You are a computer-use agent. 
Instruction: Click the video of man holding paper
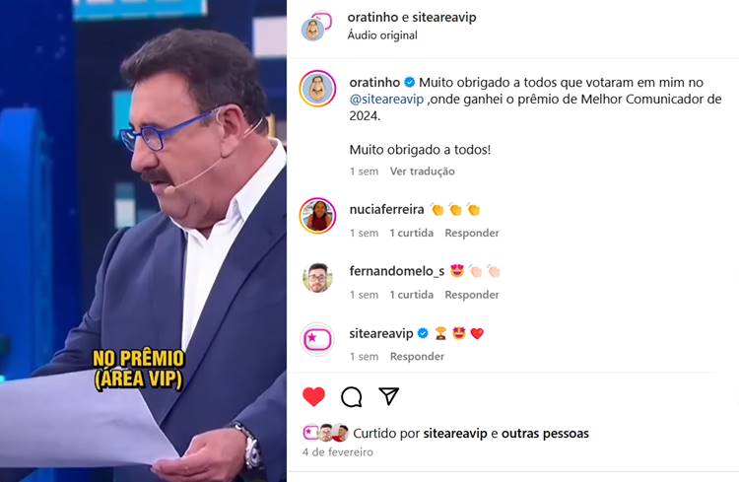[x=143, y=241]
